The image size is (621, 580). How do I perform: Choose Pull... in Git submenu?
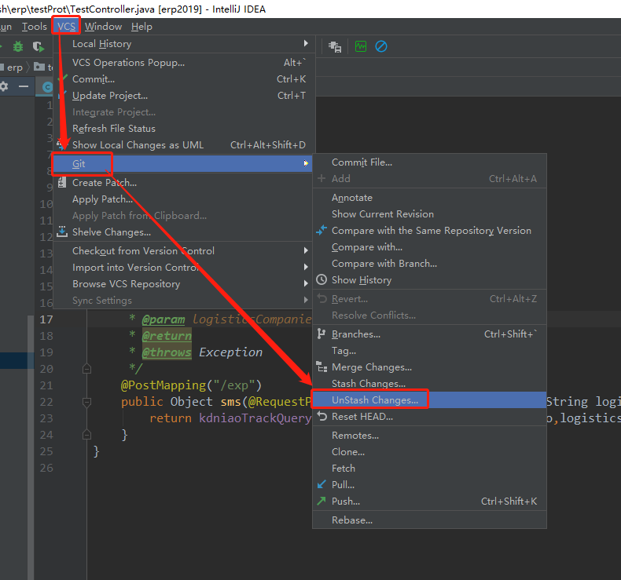pyautogui.click(x=430, y=485)
